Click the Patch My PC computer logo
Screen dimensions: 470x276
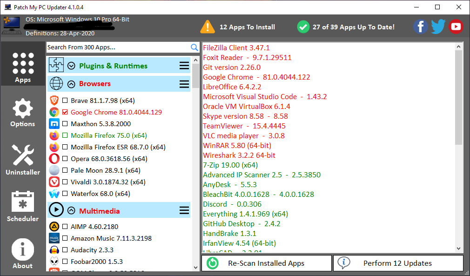point(12,26)
